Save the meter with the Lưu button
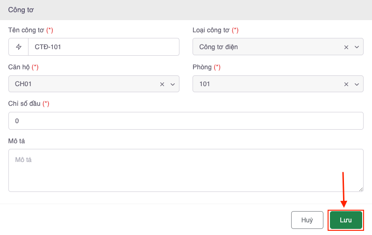Screen dimensions: 372x235 click(346, 220)
